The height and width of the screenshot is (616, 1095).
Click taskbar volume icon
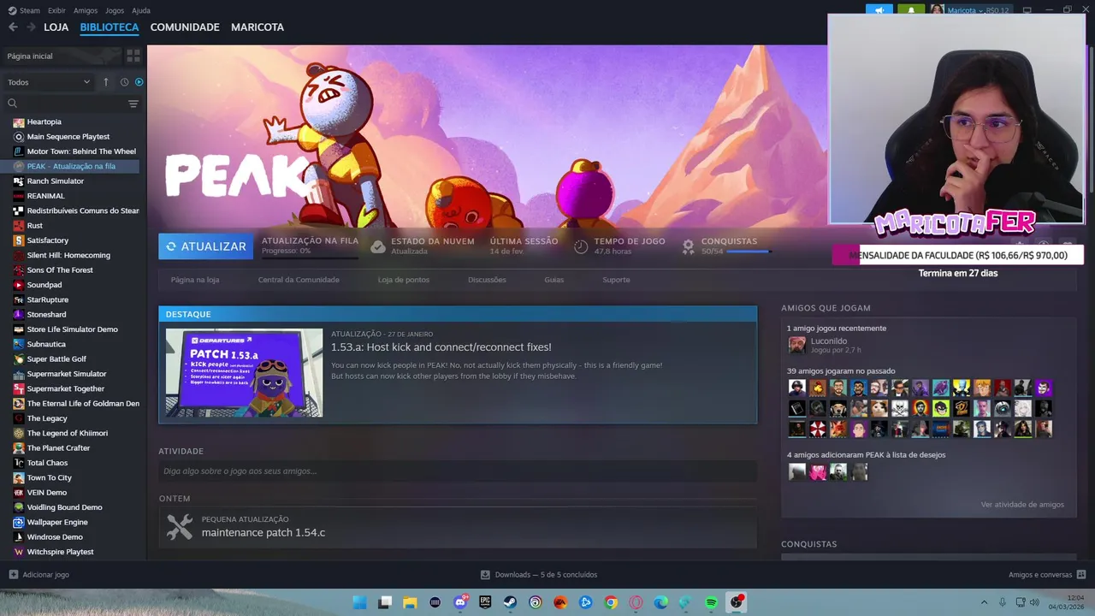pyautogui.click(x=1035, y=602)
